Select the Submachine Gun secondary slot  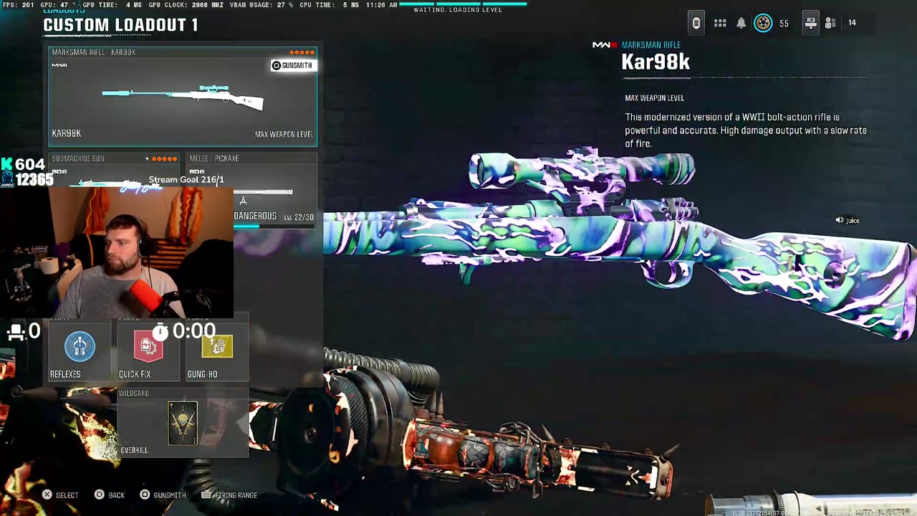coord(115,190)
